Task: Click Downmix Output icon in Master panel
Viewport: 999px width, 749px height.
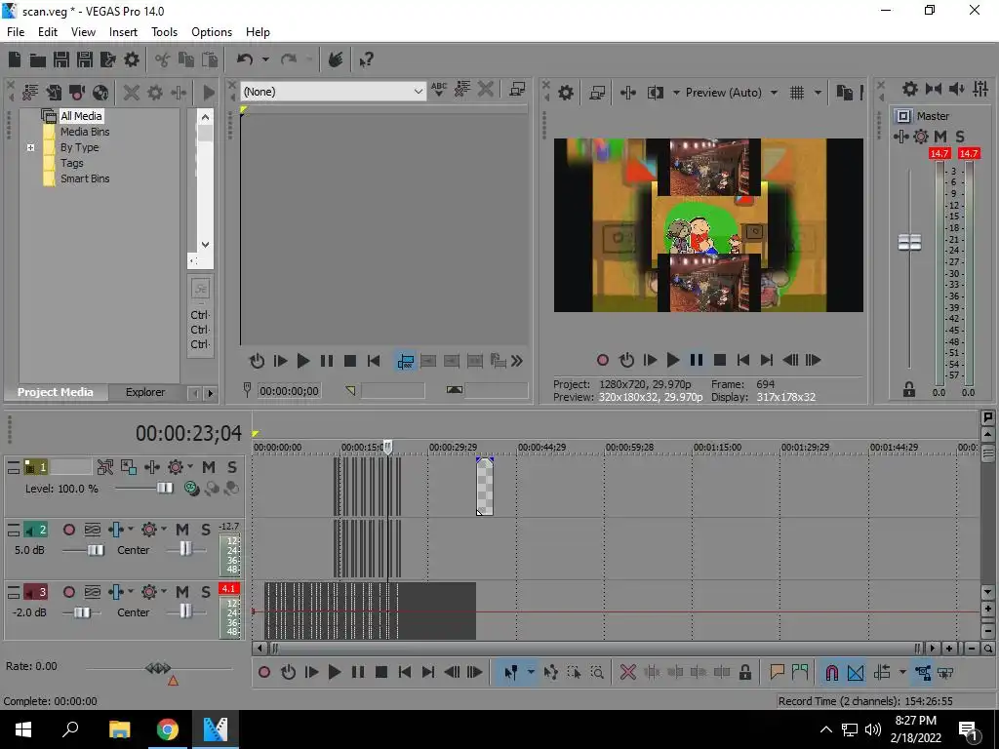Action: click(x=934, y=89)
